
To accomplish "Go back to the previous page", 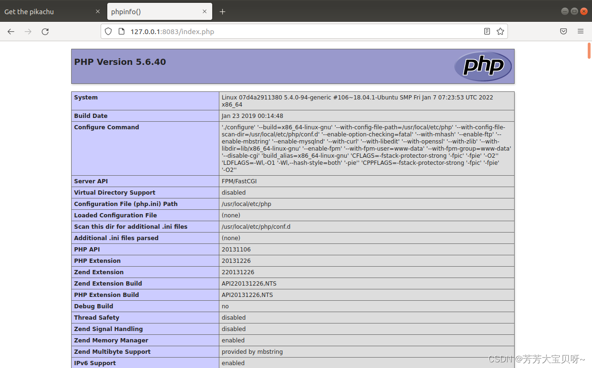I will [11, 32].
